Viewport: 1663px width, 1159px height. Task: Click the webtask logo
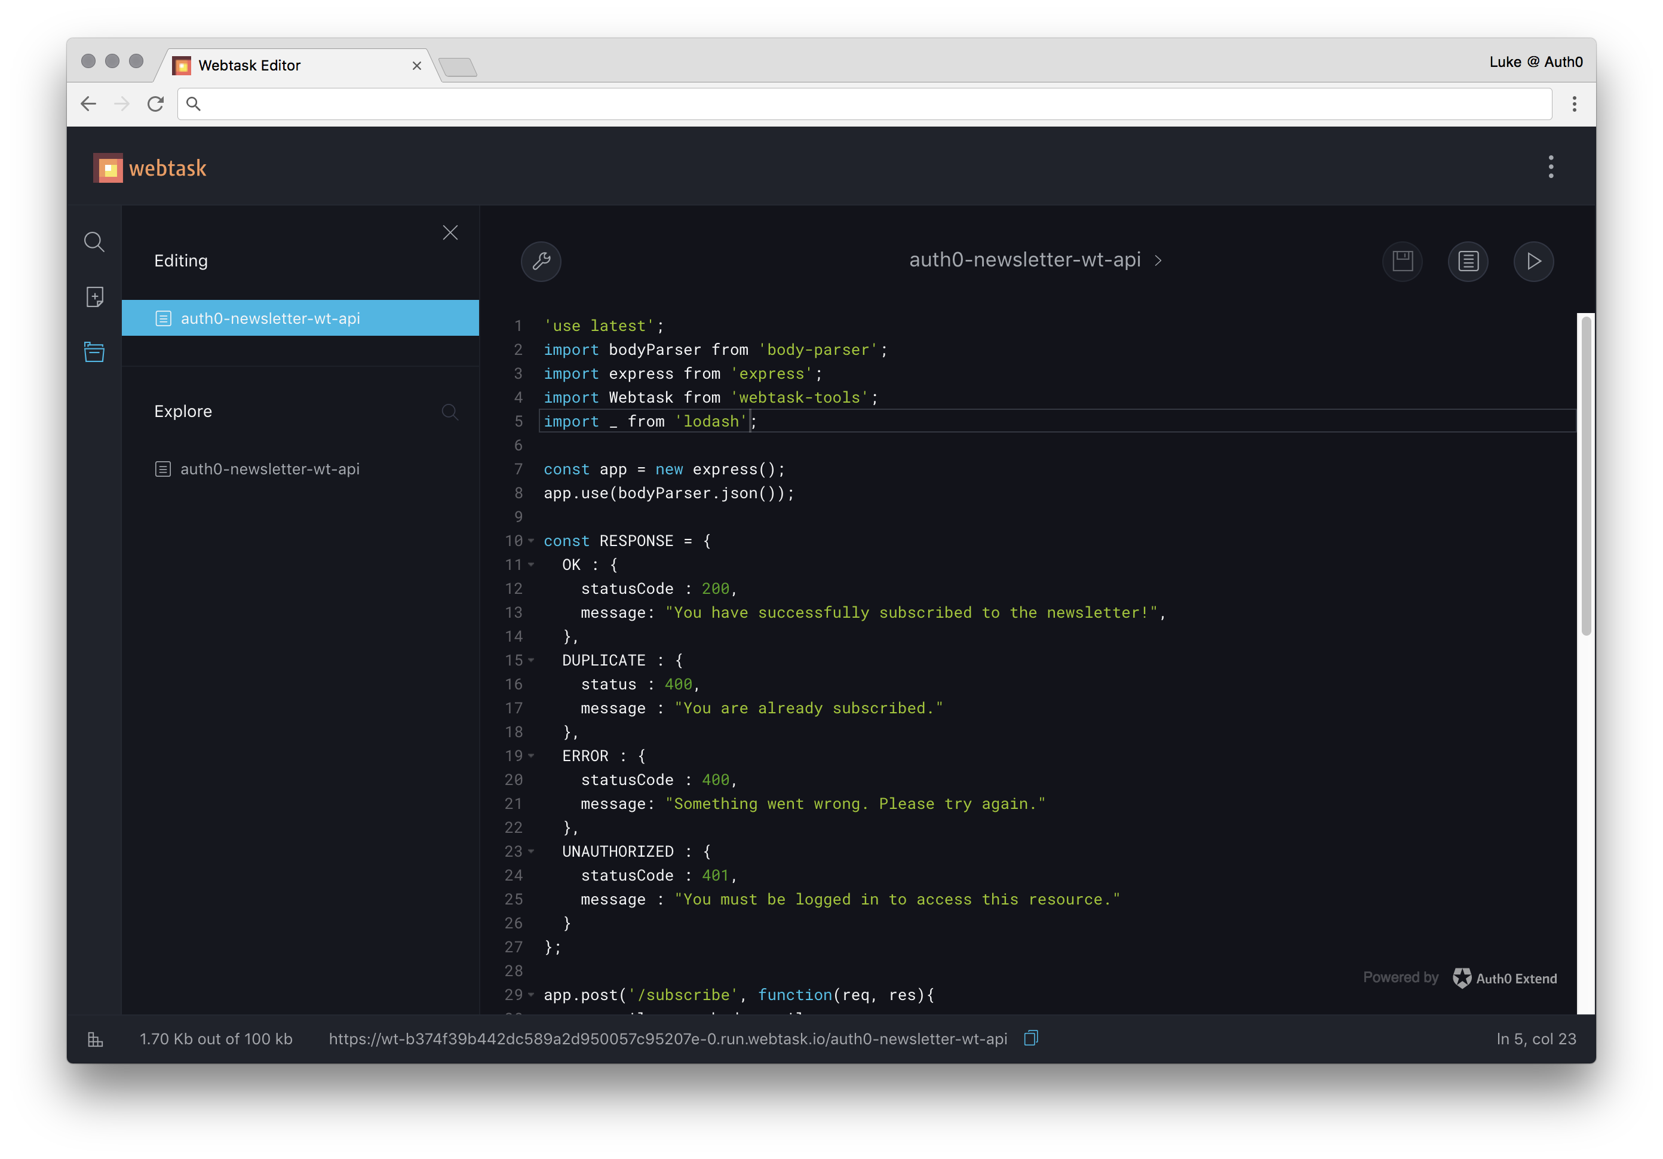tap(151, 168)
